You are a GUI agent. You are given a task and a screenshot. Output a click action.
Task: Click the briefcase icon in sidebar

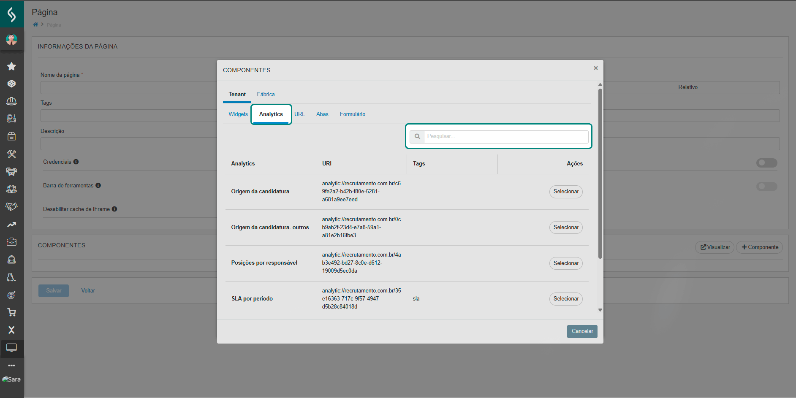point(11,242)
